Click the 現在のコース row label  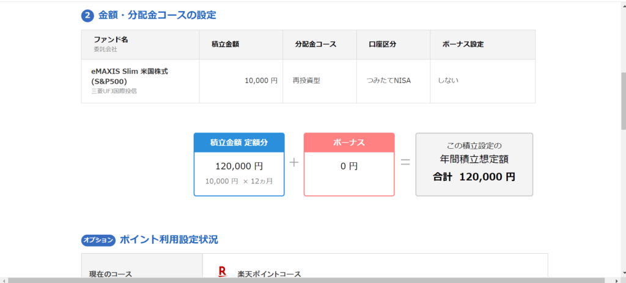(x=110, y=274)
